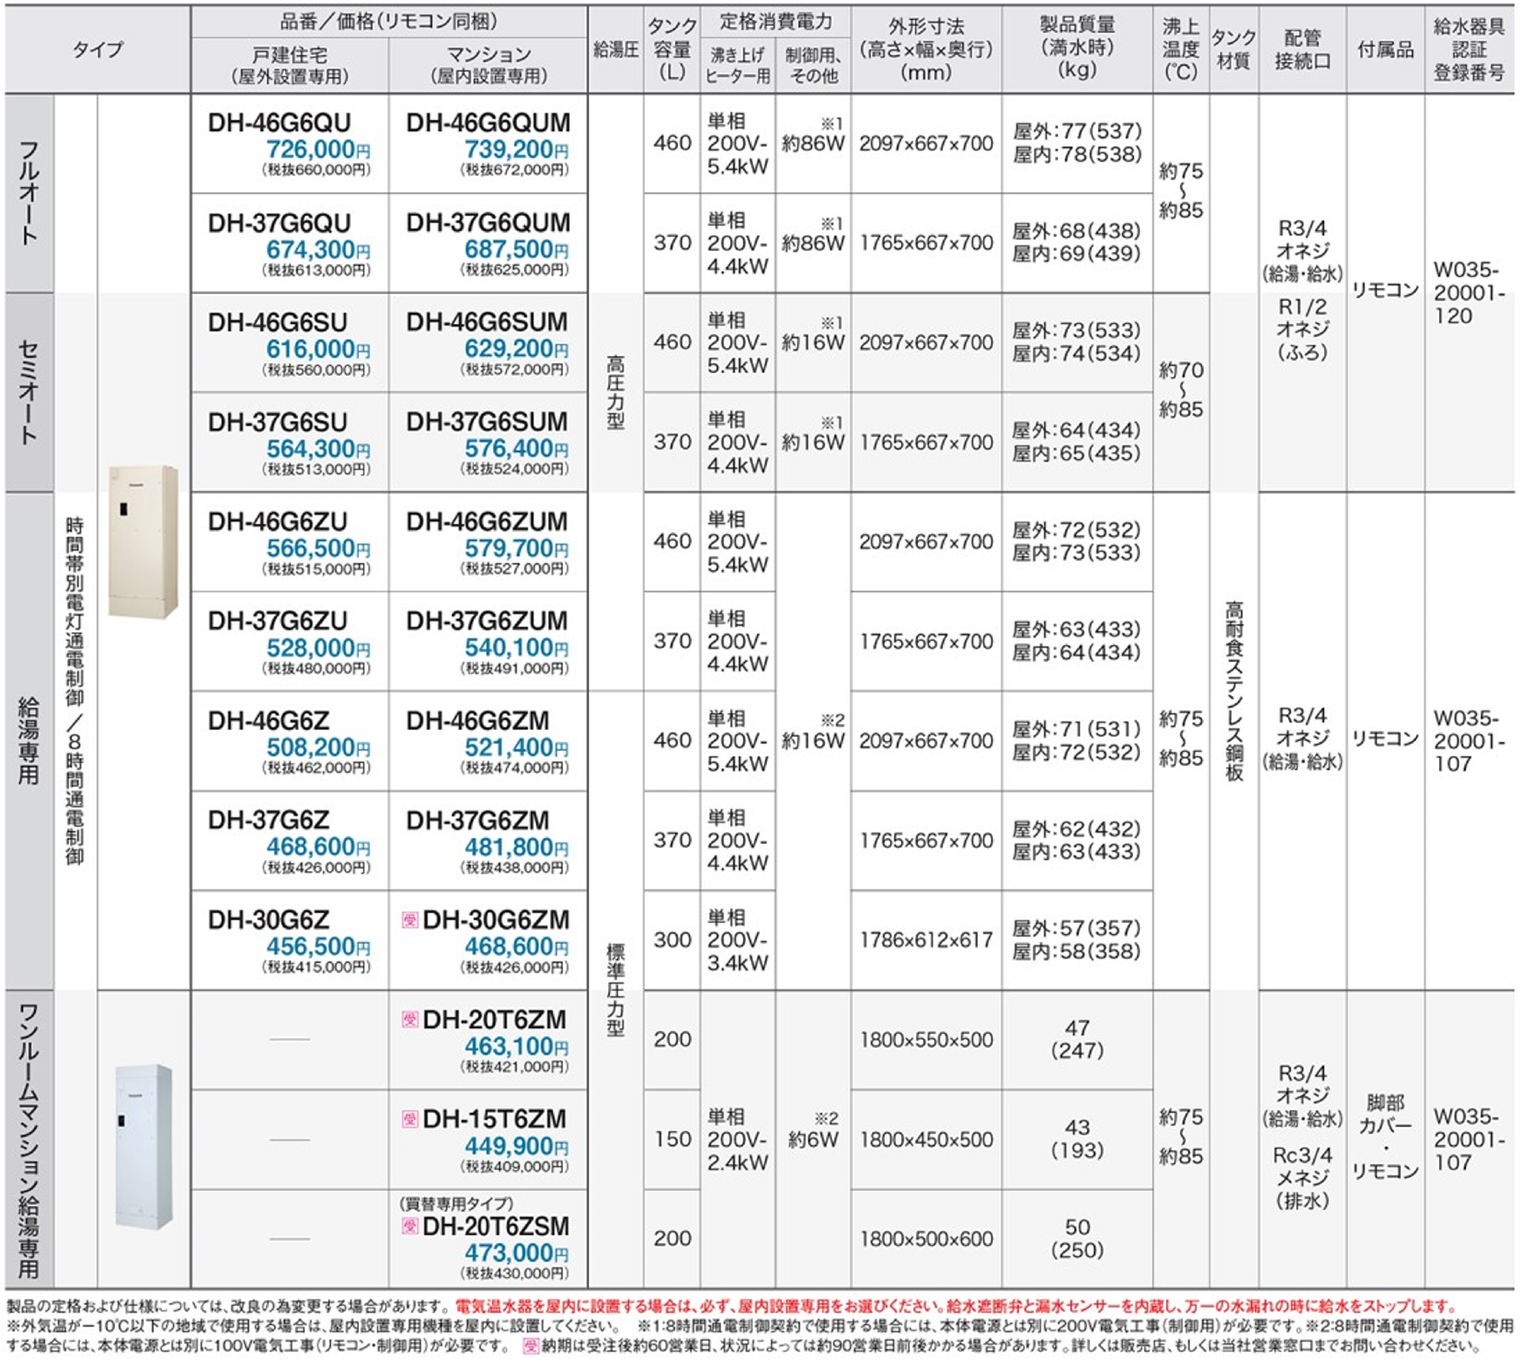Viewport: 1521px width, 1366px height.
Task: Click the order icon beside DH-20T6ZSM
Action: coord(410,1226)
